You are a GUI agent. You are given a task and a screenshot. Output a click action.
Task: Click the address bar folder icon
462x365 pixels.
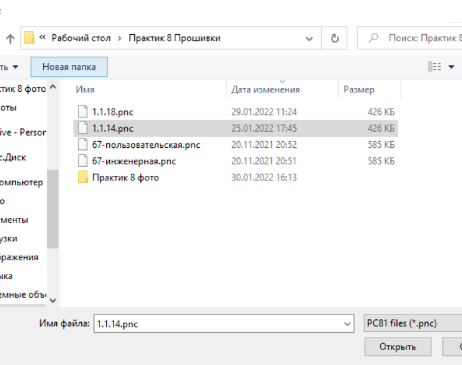pyautogui.click(x=30, y=39)
